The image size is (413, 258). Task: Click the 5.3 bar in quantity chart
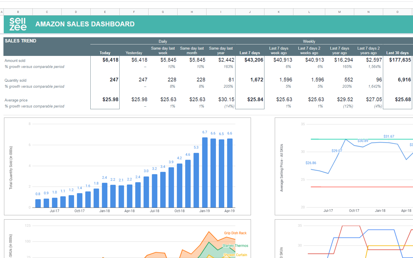pos(196,180)
